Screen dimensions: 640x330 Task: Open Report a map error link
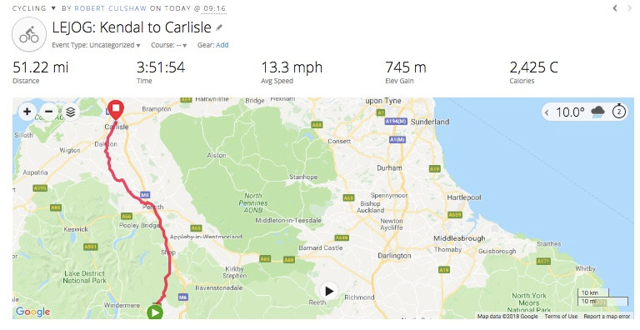pos(607,316)
